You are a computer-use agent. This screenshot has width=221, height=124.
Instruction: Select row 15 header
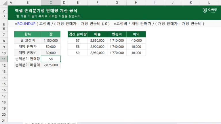click(4, 84)
